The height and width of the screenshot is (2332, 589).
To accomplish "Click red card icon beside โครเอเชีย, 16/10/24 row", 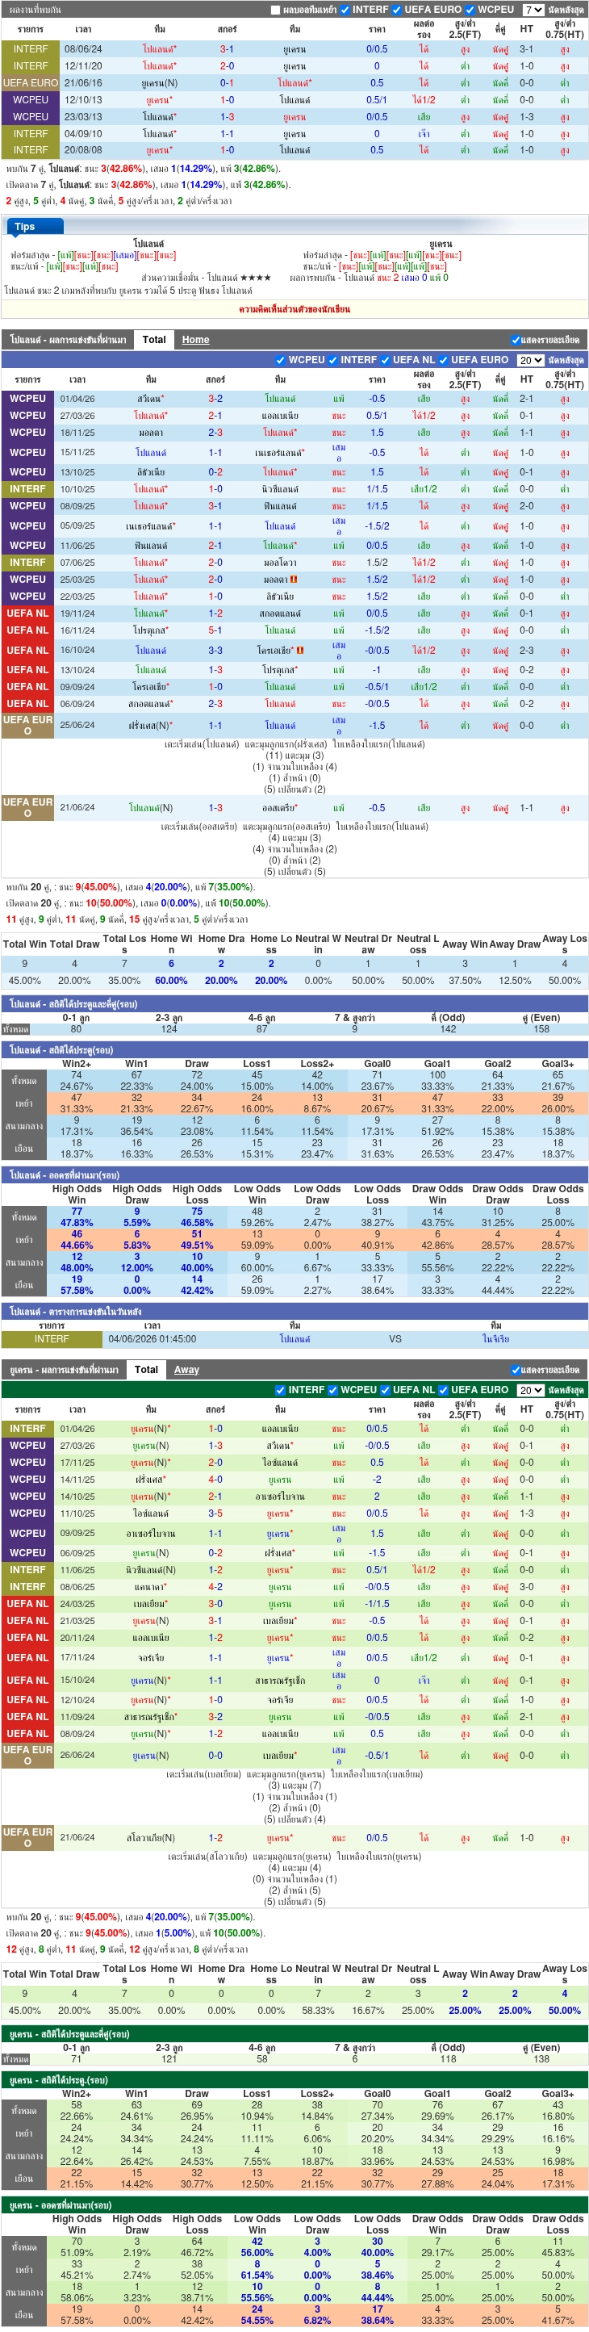I will [x=299, y=650].
